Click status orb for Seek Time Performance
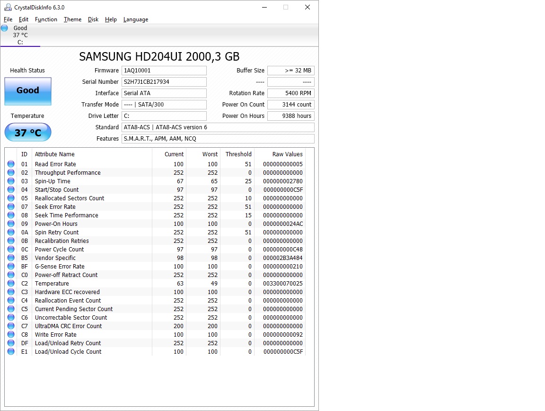545x411 pixels. tap(11, 215)
